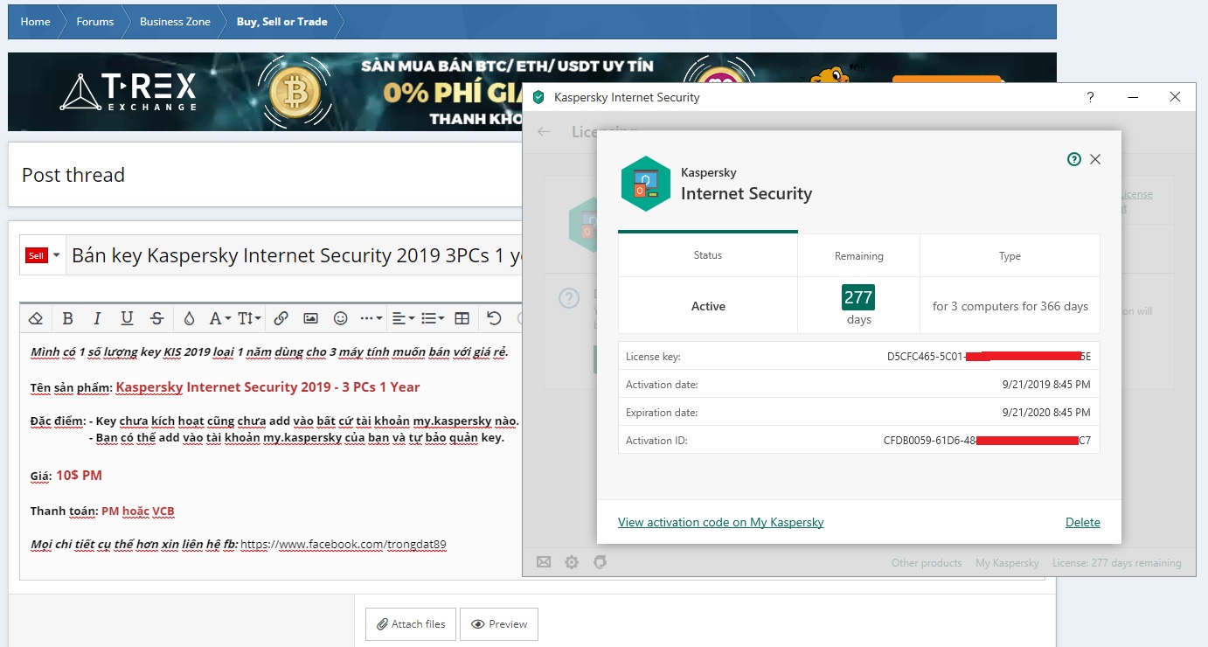Image resolution: width=1208 pixels, height=647 pixels.
Task: Click the green help icon in license popup
Action: (1074, 159)
